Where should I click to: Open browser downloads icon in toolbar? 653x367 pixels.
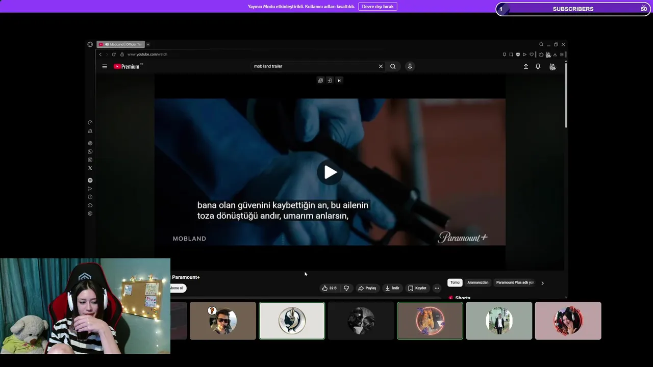pos(555,55)
